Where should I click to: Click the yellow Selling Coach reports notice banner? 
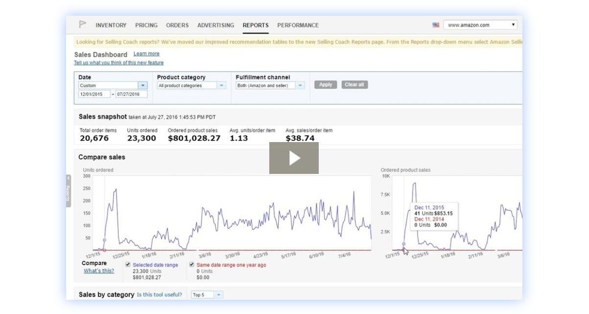[x=298, y=42]
